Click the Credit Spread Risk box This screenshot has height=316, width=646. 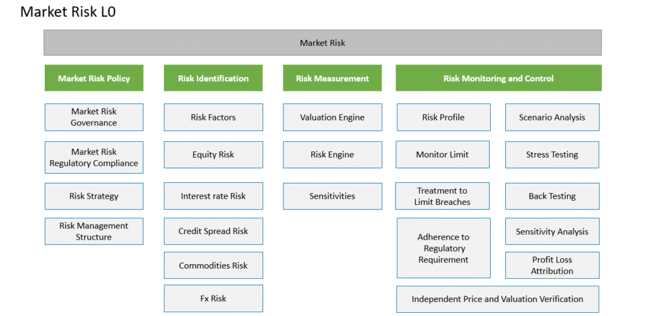pyautogui.click(x=213, y=231)
